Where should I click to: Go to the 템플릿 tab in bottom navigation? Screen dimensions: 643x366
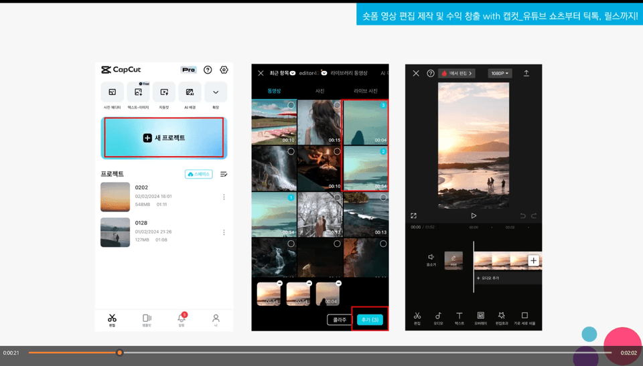point(147,319)
